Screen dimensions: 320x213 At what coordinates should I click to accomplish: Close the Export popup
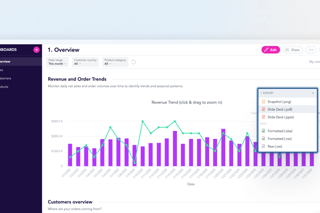(x=313, y=93)
